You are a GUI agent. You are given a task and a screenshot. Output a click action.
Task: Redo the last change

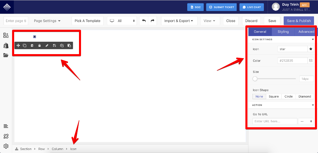[153, 21]
